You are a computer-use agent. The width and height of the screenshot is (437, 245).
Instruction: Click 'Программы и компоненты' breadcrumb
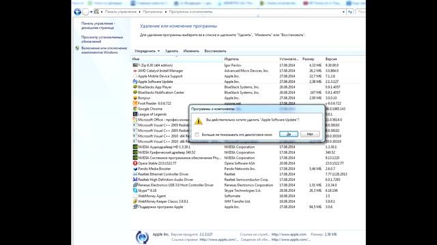coord(191,12)
